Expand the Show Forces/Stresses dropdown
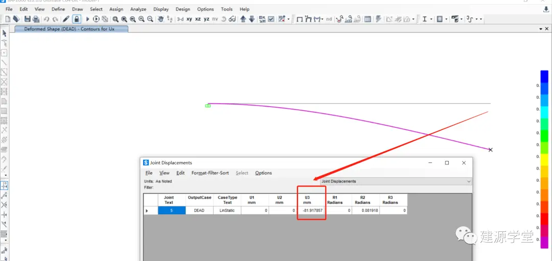 pyautogui.click(x=323, y=19)
